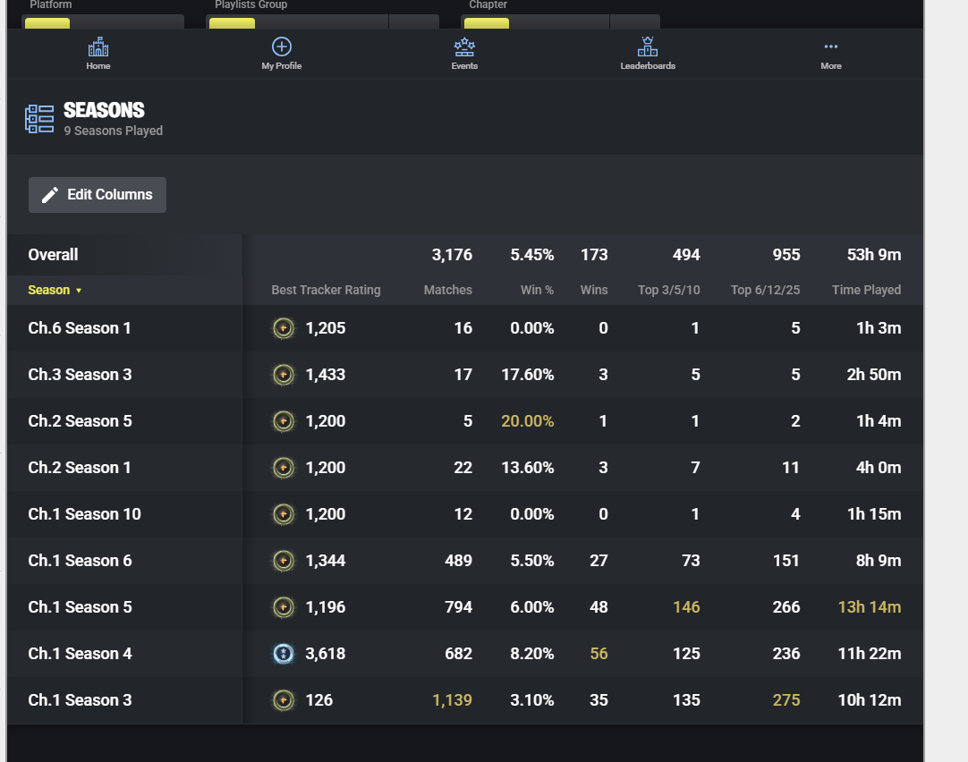Click tracker rating badge for Ch.2 Season 5

284,421
